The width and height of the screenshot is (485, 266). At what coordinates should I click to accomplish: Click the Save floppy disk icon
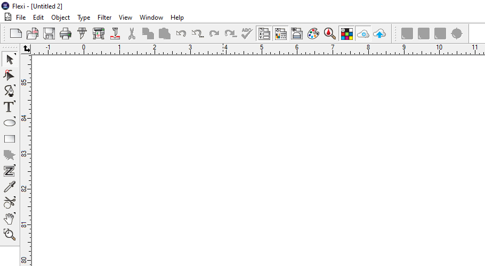pyautogui.click(x=49, y=34)
